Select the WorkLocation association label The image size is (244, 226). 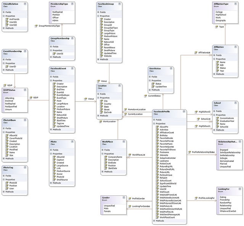point(109,121)
